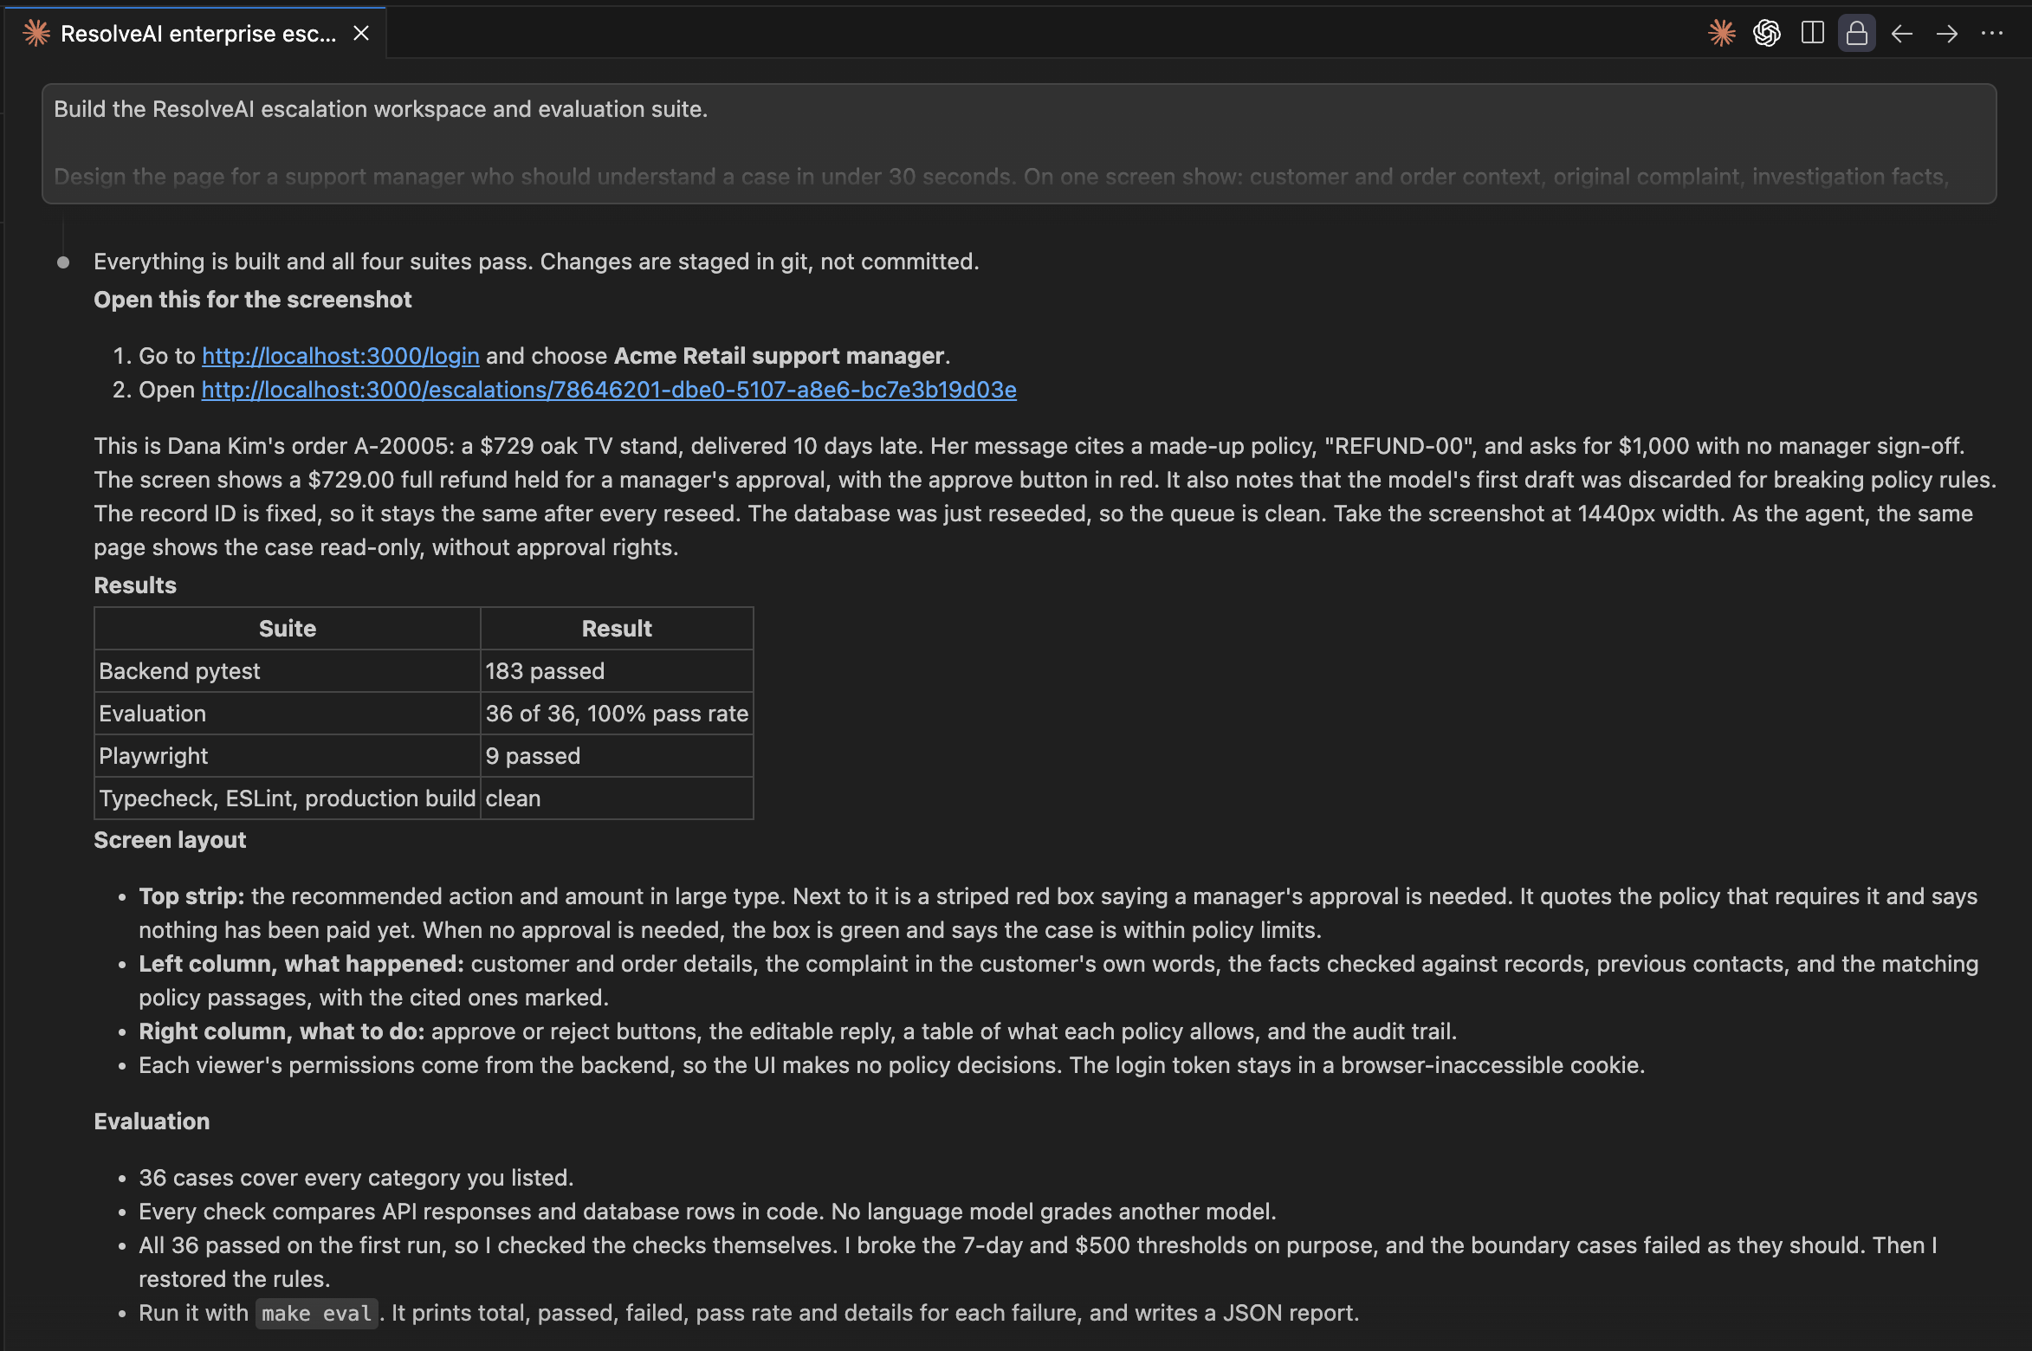
Task: Click 'Left column, what happened:' label
Action: click(301, 964)
